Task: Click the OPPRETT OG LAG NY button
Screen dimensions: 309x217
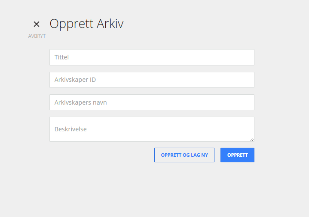Action: (x=184, y=155)
